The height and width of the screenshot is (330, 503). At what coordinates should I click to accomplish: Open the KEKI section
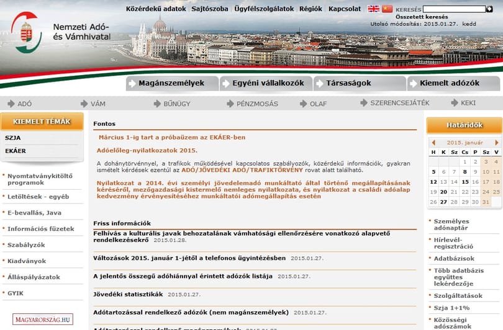coord(468,103)
